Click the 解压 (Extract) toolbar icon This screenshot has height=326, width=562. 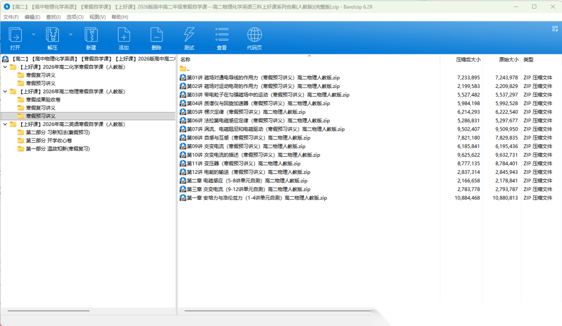(x=52, y=35)
